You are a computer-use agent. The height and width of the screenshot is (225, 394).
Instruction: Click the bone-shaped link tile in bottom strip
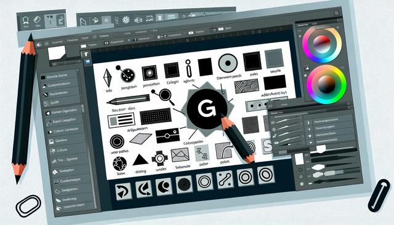tap(225, 180)
